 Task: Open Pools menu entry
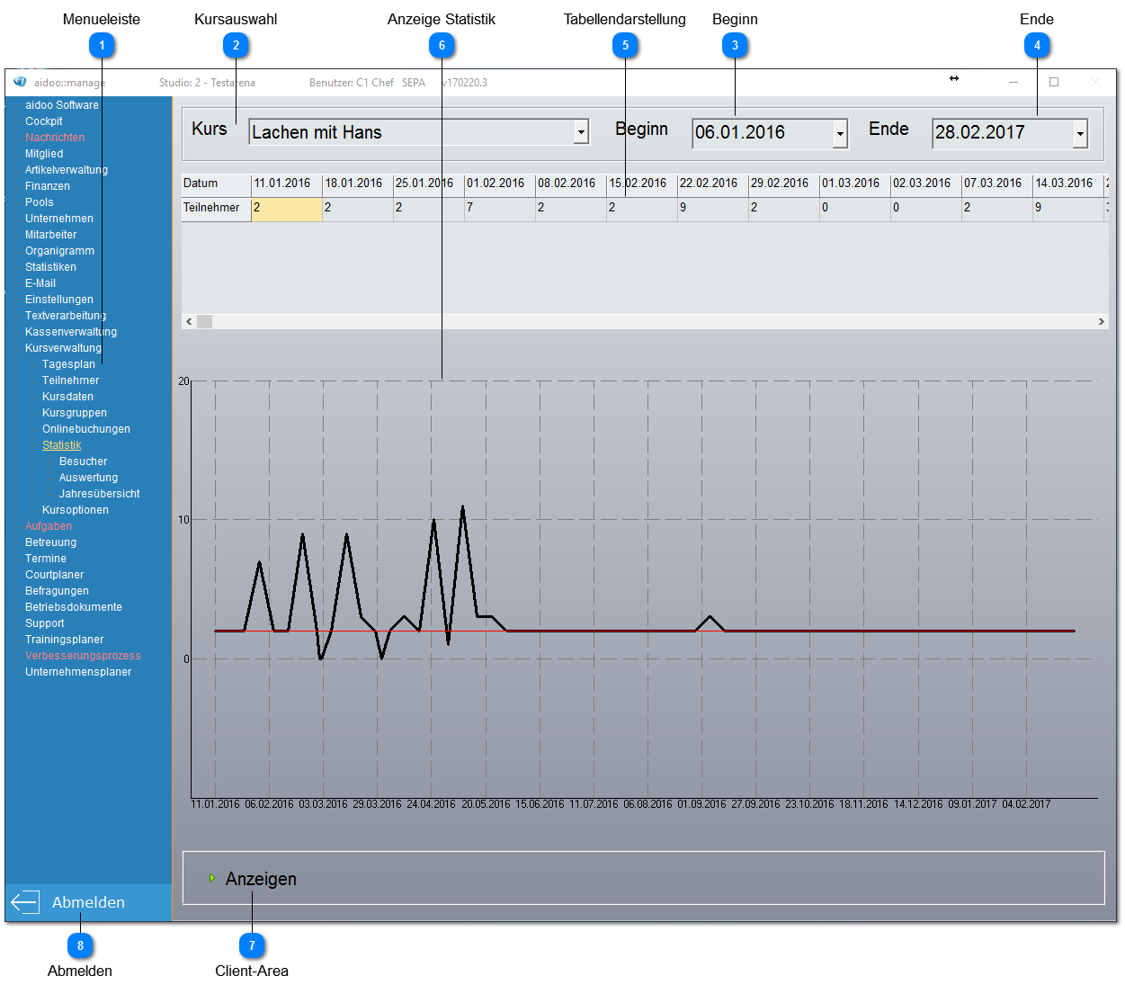[x=40, y=202]
